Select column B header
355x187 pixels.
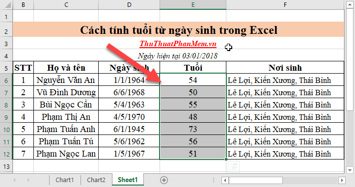tap(23, 5)
